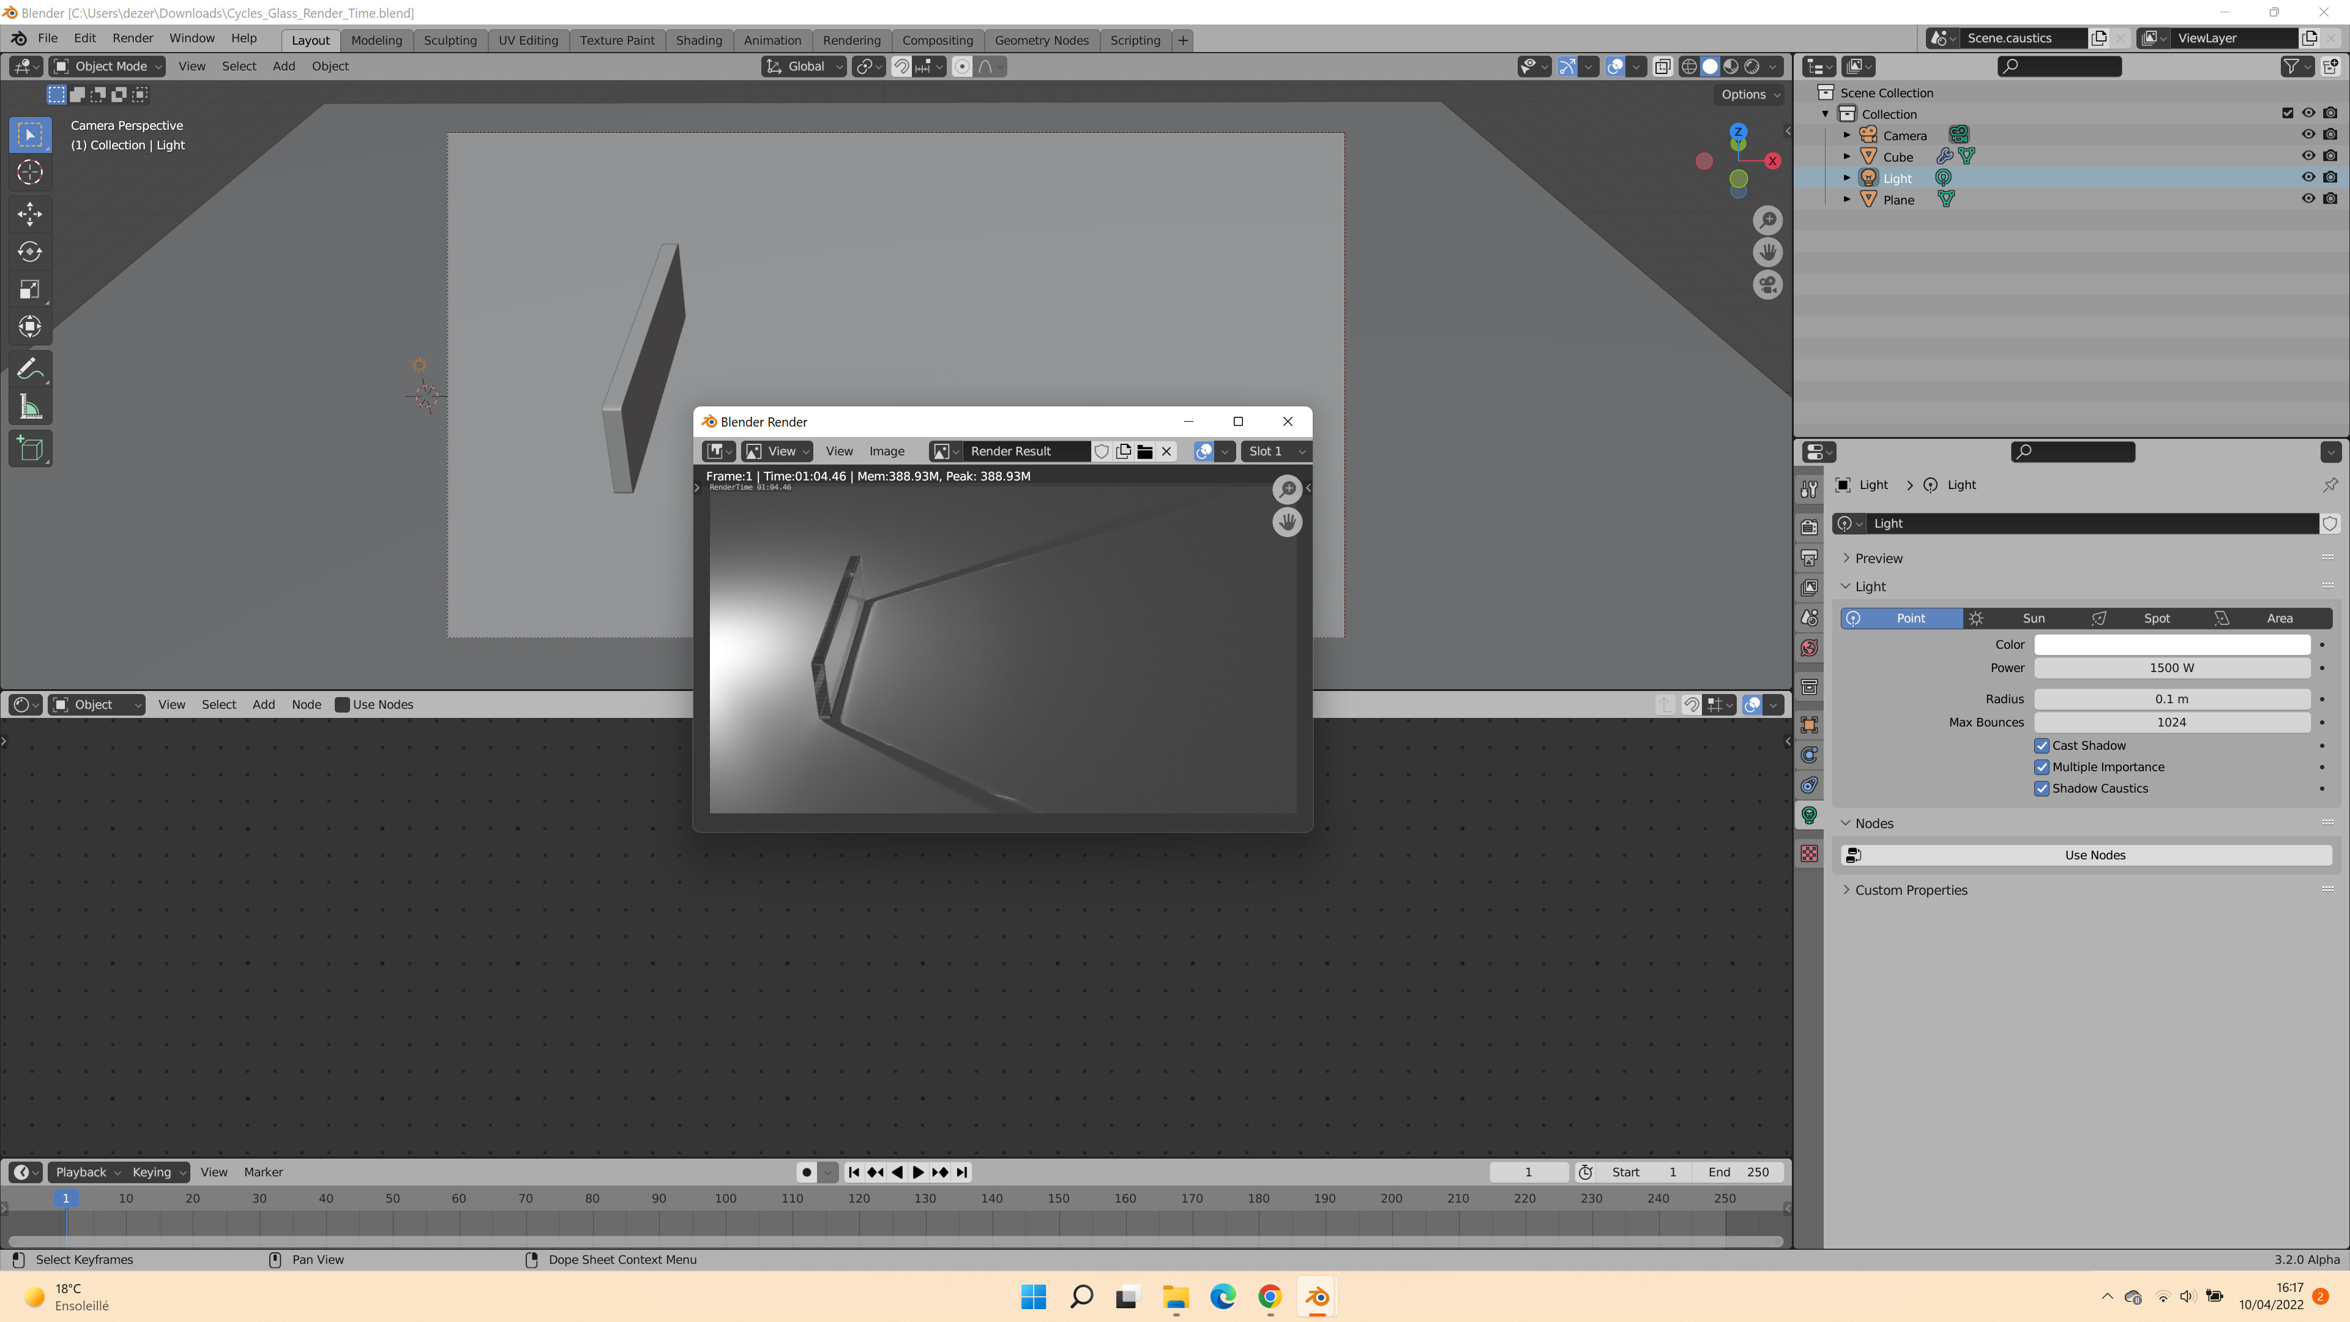Image resolution: width=2350 pixels, height=1322 pixels.
Task: Disable the Light object in renders
Action: (2330, 178)
